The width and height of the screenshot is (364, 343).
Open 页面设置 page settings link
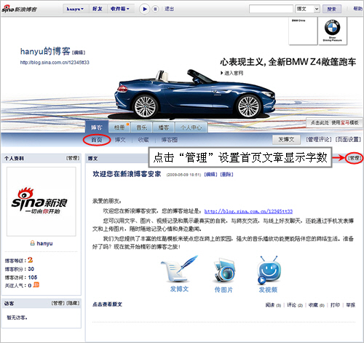point(348,140)
